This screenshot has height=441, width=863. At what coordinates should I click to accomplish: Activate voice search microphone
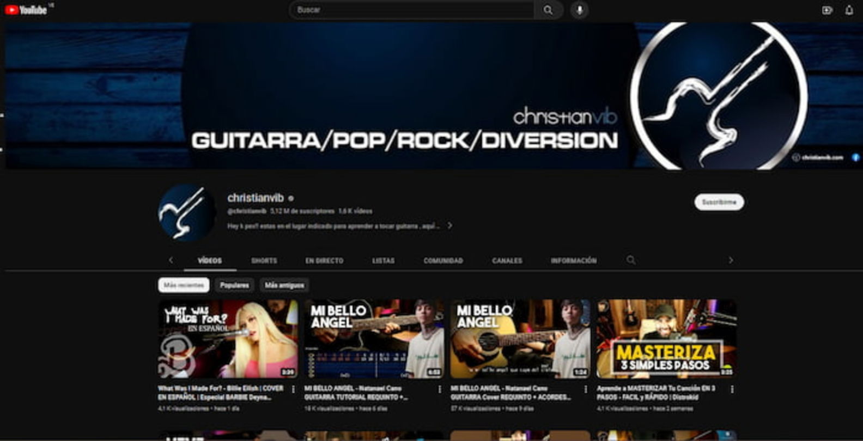click(x=580, y=10)
